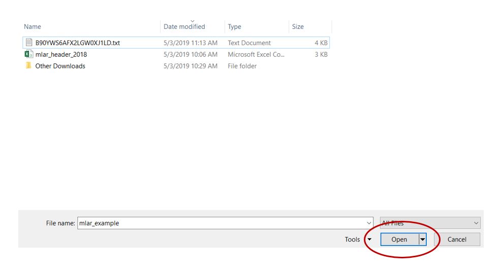Click the 3 KB size cell
The image size is (501, 270).
point(321,55)
